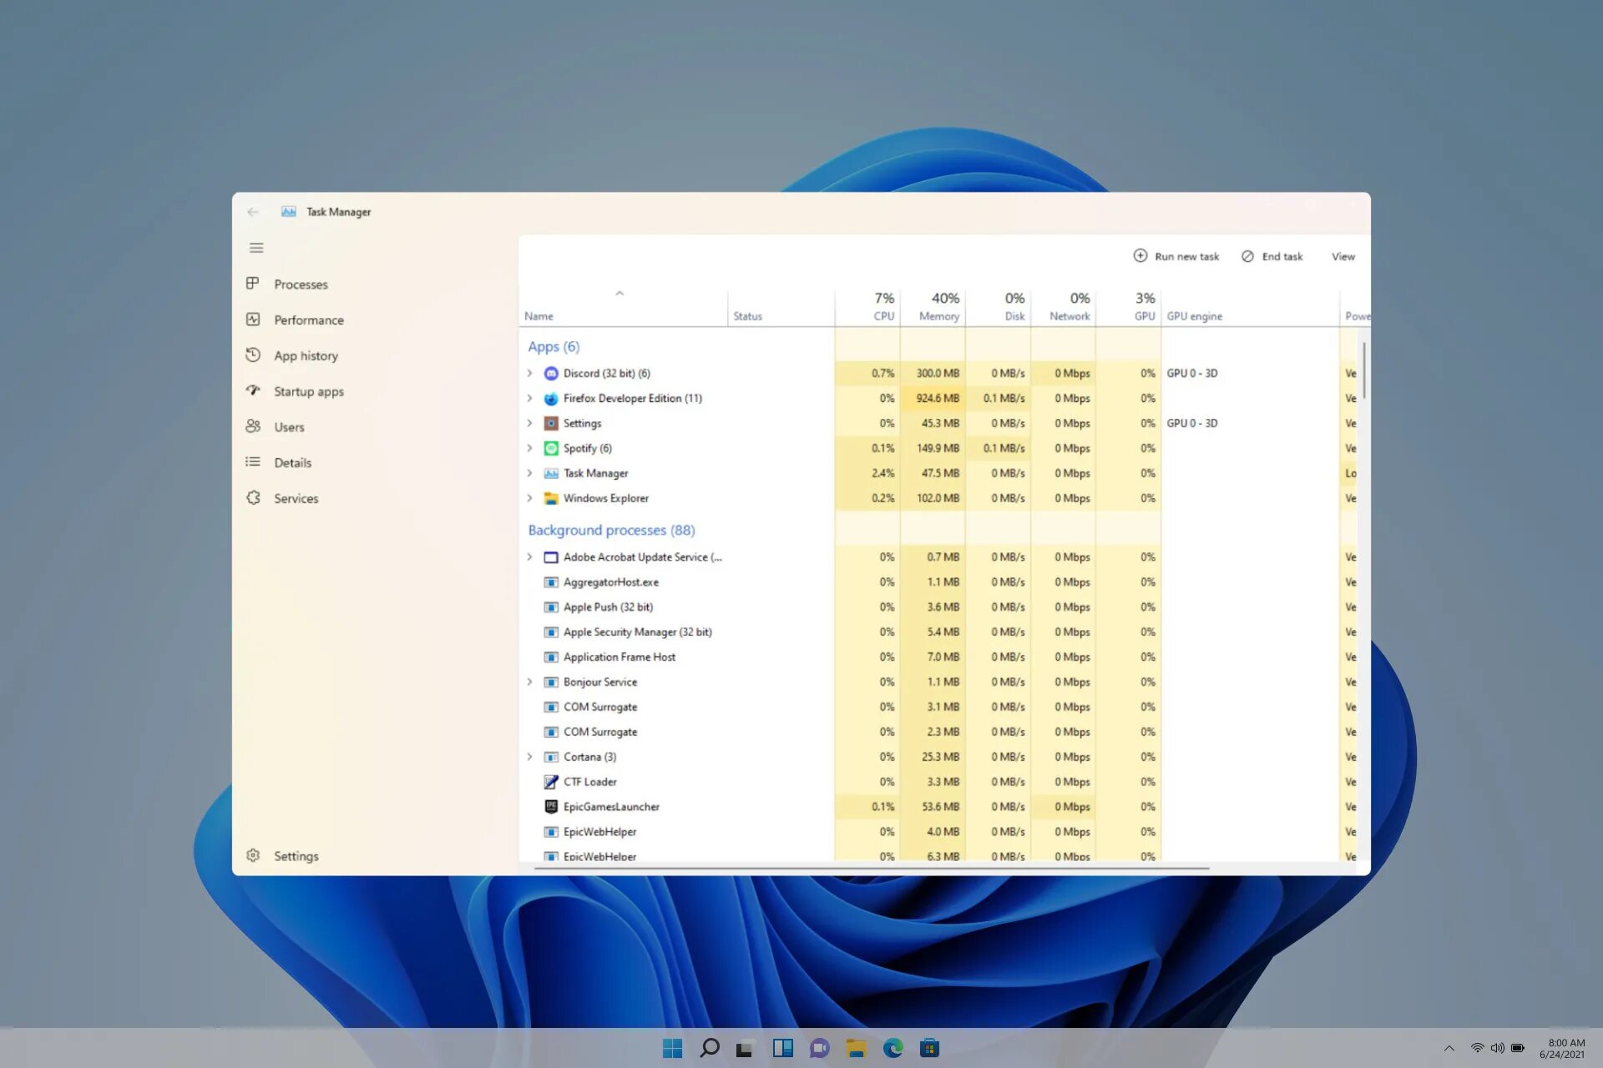The width and height of the screenshot is (1603, 1068).
Task: Go to the Details page
Action: pos(292,463)
